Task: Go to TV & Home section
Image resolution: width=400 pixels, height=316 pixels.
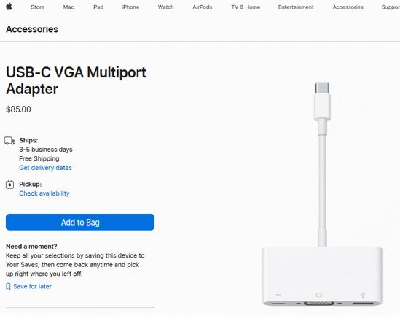Action: (246, 7)
